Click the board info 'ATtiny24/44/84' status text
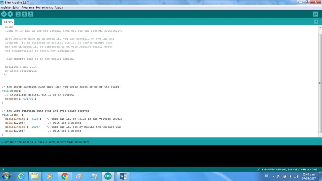Image resolution: width=322 pixels, height=181 pixels. click(x=287, y=170)
